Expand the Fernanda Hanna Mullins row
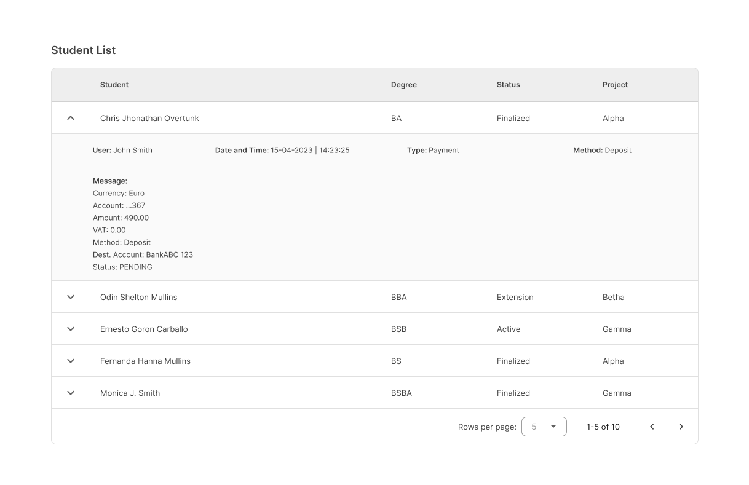The height and width of the screenshot is (485, 749). 71,361
